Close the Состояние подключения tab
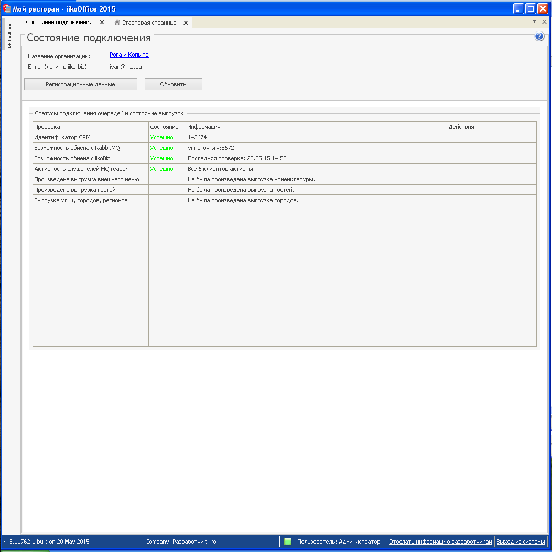552x552 pixels. click(x=102, y=23)
